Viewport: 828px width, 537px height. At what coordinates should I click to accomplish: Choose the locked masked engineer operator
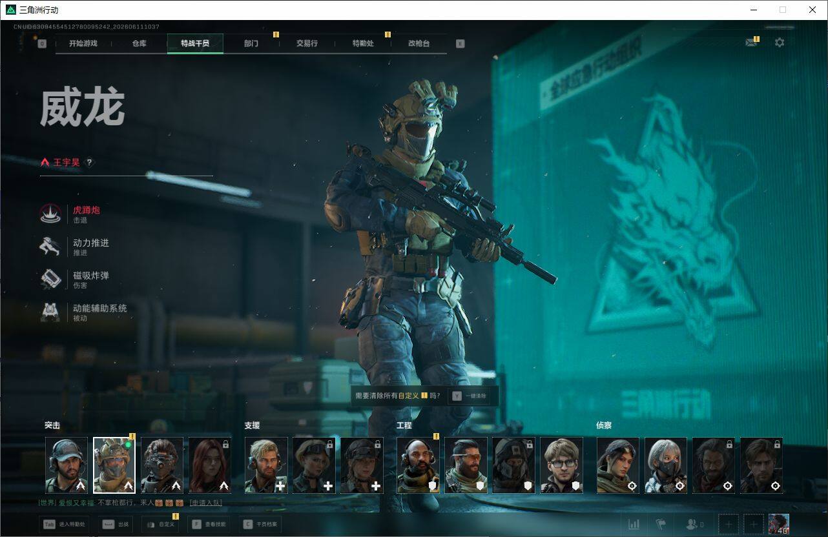click(x=513, y=465)
